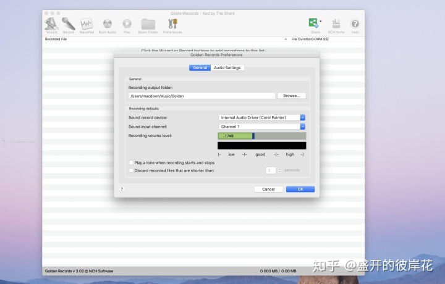Launch WavePad from the toolbar
Image resolution: width=445 pixels, height=284 pixels.
tap(87, 25)
